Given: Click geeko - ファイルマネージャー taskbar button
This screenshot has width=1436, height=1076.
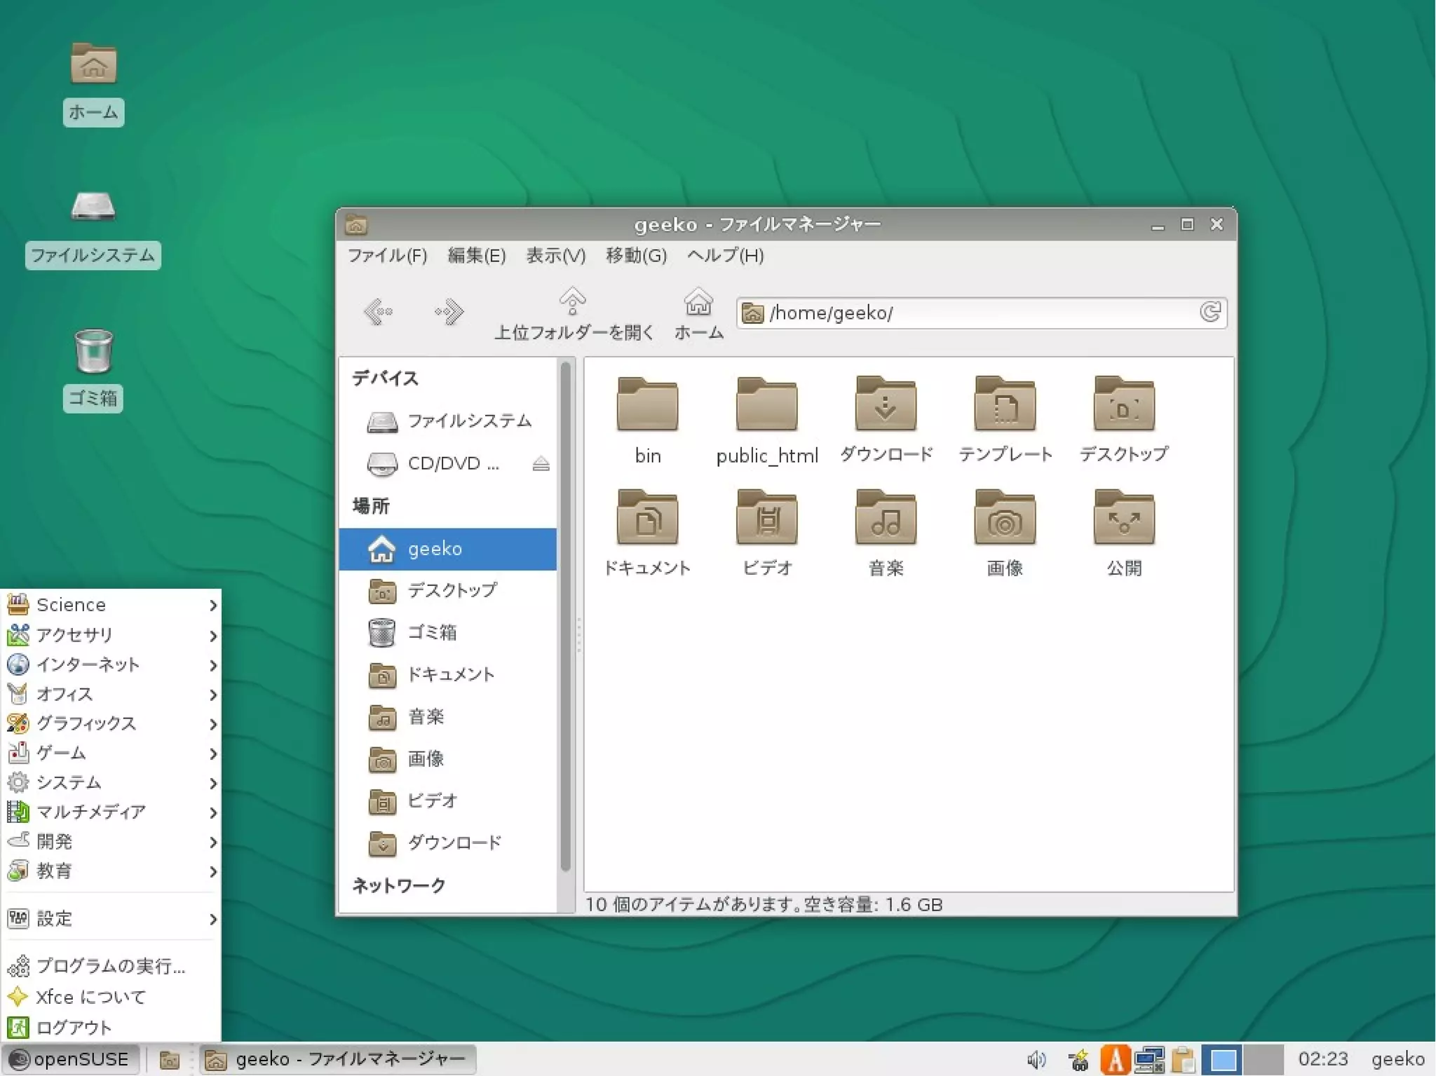Looking at the screenshot, I should (338, 1059).
